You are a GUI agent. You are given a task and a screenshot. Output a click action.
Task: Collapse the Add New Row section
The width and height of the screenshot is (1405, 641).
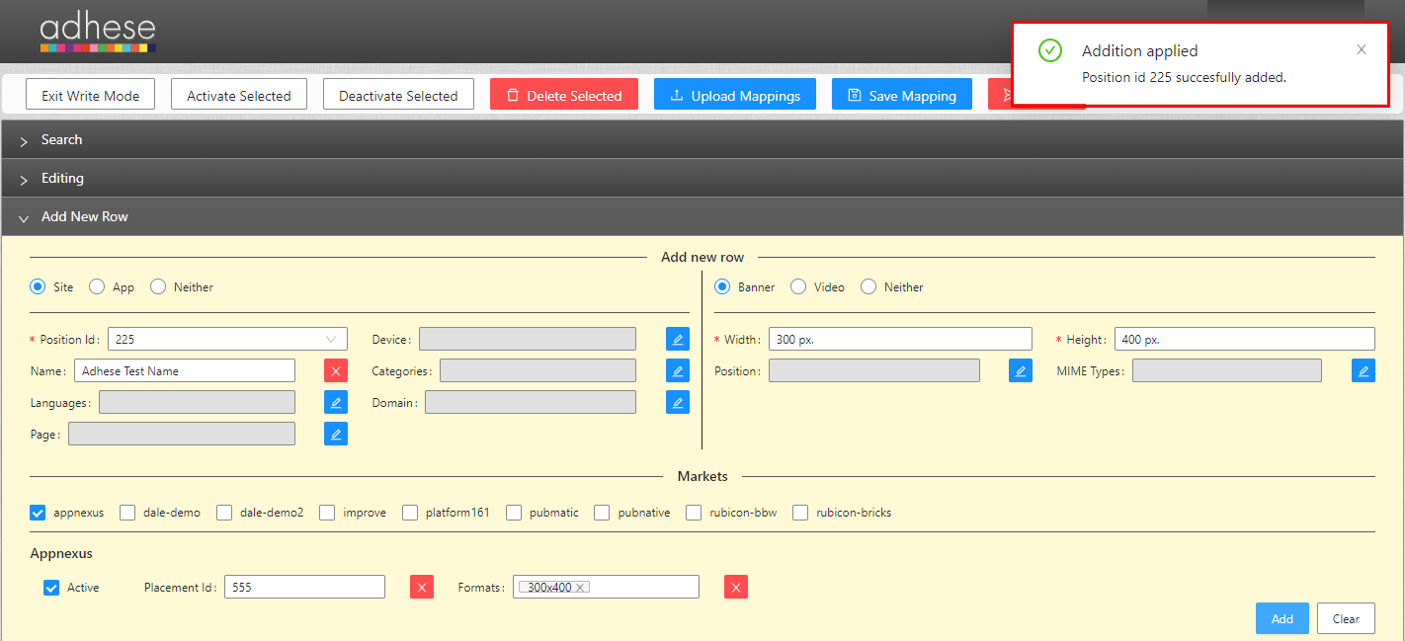click(84, 217)
